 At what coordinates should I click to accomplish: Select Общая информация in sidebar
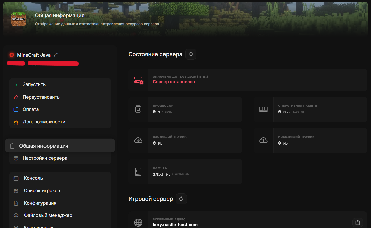tap(44, 146)
